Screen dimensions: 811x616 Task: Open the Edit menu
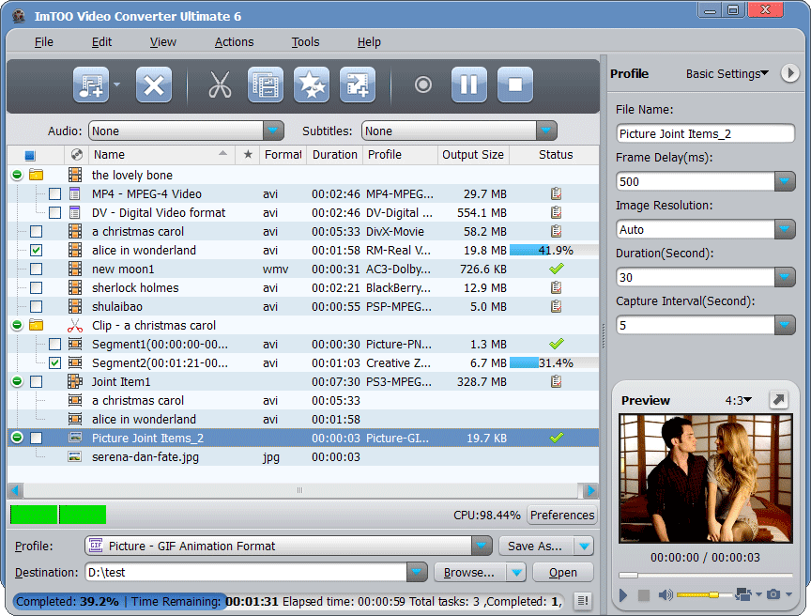[101, 42]
